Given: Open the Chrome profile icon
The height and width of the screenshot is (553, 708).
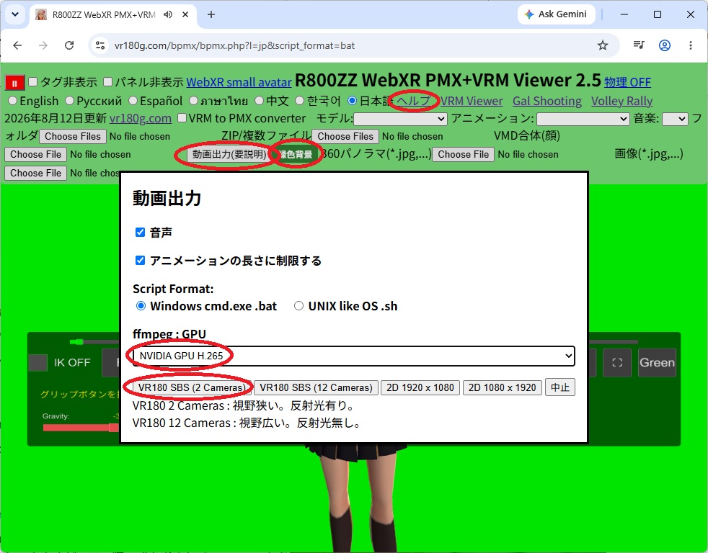Looking at the screenshot, I should (664, 45).
